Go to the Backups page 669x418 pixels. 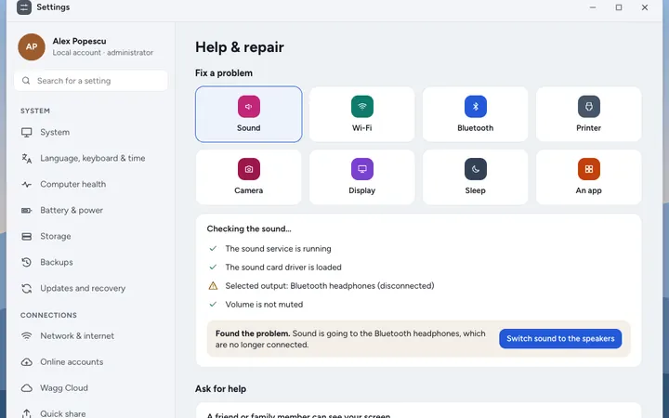(x=91, y=262)
